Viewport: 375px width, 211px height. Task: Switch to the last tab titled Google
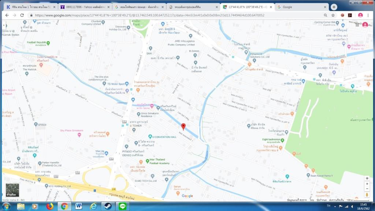[x=302, y=7]
